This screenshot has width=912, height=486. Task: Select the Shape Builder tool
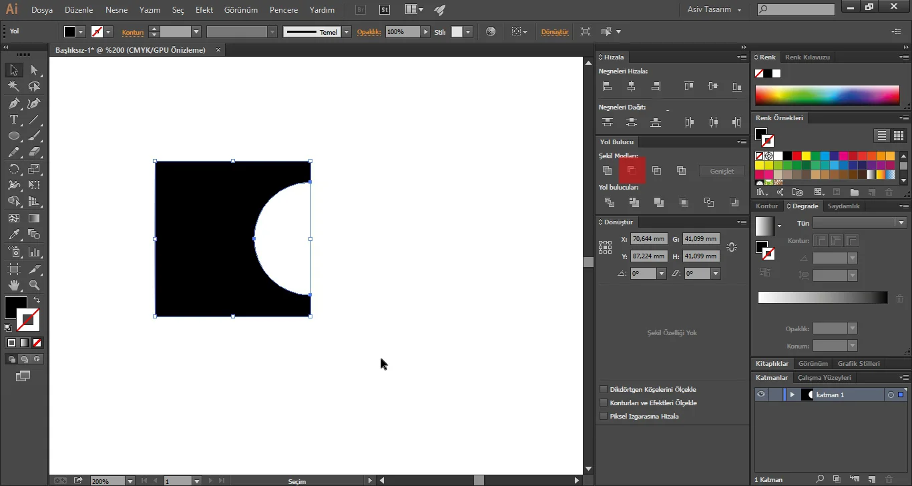pos(13,202)
